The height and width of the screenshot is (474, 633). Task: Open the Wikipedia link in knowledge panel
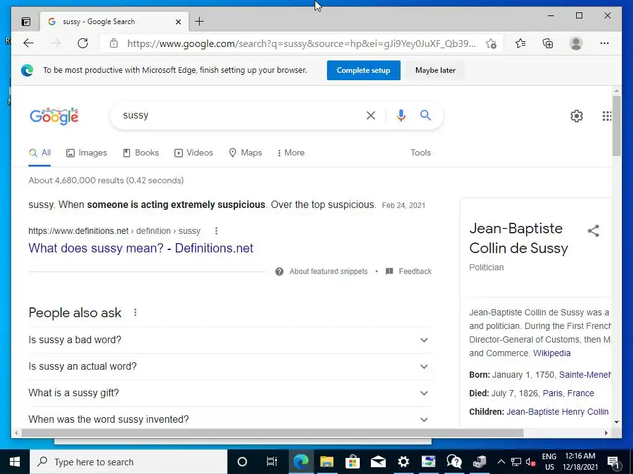(x=552, y=354)
